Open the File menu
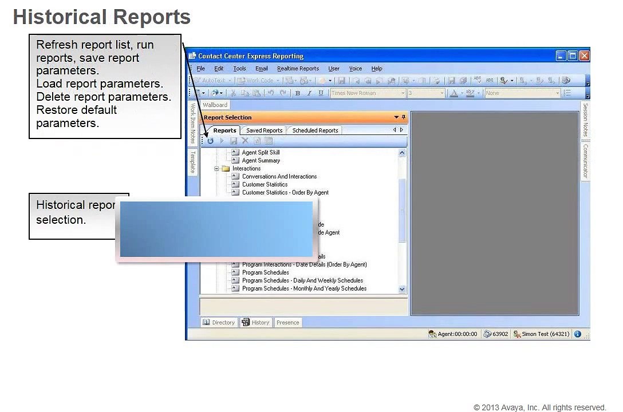The height and width of the screenshot is (412, 623). coord(200,68)
